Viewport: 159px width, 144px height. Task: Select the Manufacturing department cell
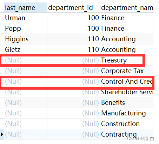[127, 113]
